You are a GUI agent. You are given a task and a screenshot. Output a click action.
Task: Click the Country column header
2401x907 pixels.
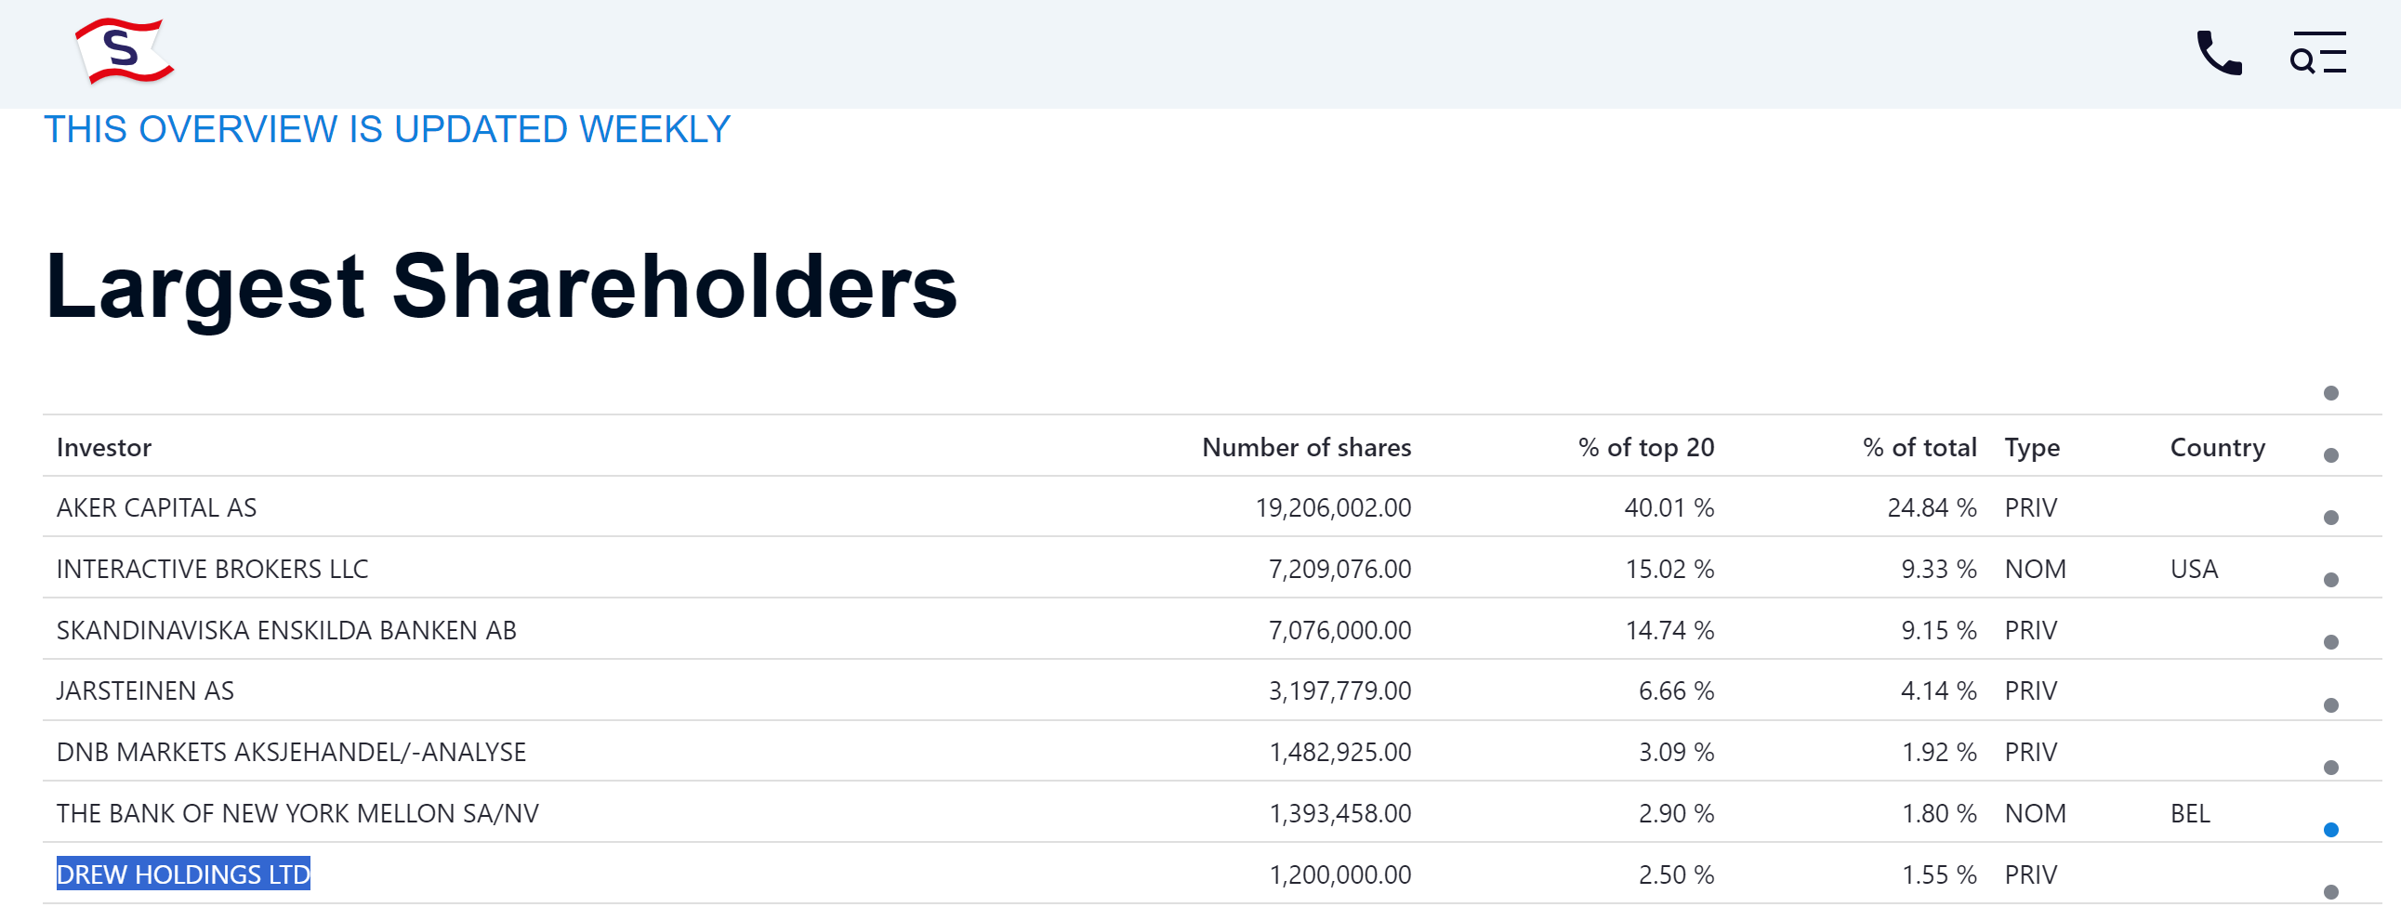[2217, 447]
